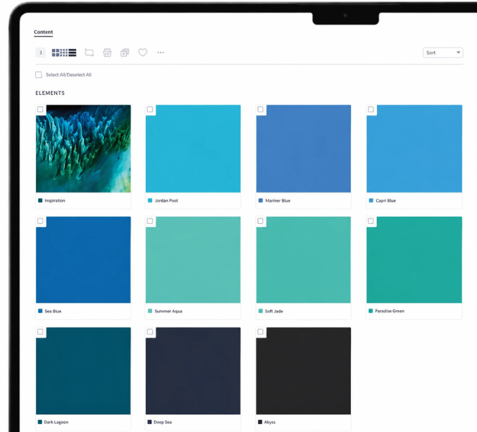Viewport: 477px width, 432px height.
Task: Click the selected count badge showing 3
Action: click(x=40, y=53)
